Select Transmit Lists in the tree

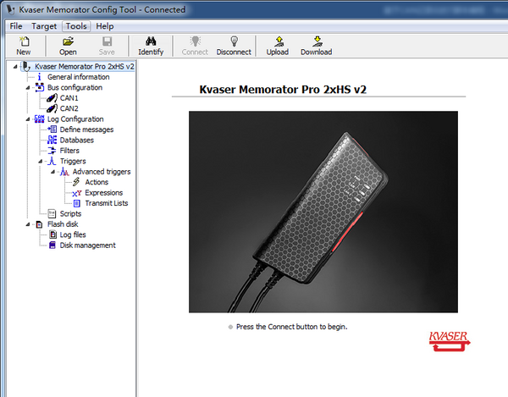(107, 203)
